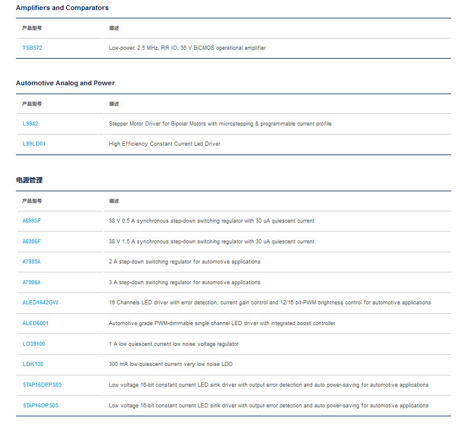The height and width of the screenshot is (424, 473).
Task: Open the ALED1642GW LED driver link
Action: click(x=40, y=303)
